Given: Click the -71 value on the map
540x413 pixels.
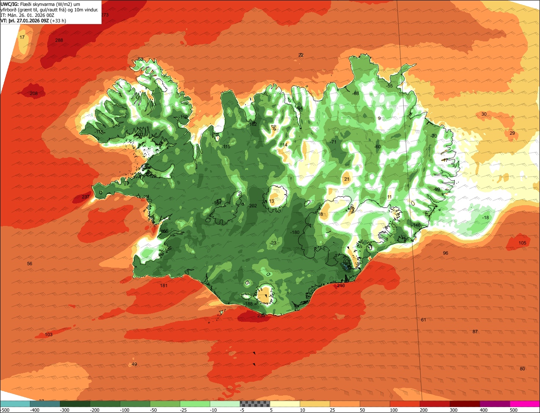Looking at the screenshot, I should tap(333, 142).
